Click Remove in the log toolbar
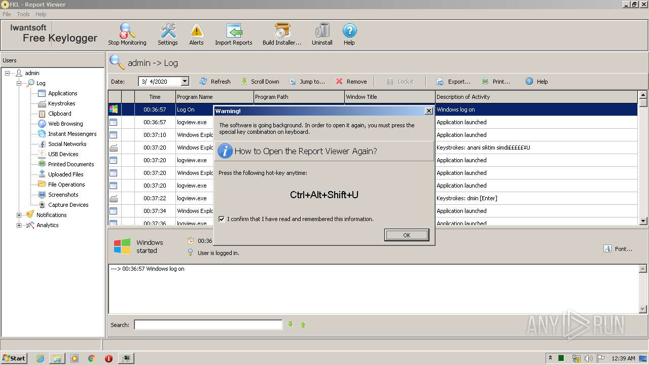 tap(351, 81)
